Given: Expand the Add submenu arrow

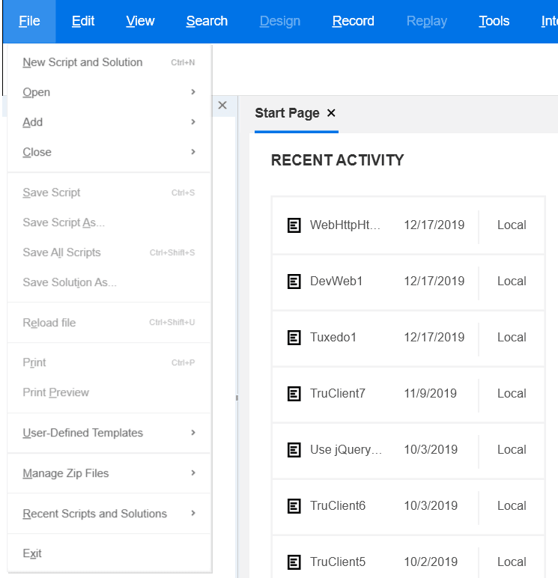Looking at the screenshot, I should 193,121.
